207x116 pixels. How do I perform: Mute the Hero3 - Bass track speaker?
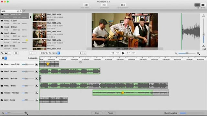(37, 86)
